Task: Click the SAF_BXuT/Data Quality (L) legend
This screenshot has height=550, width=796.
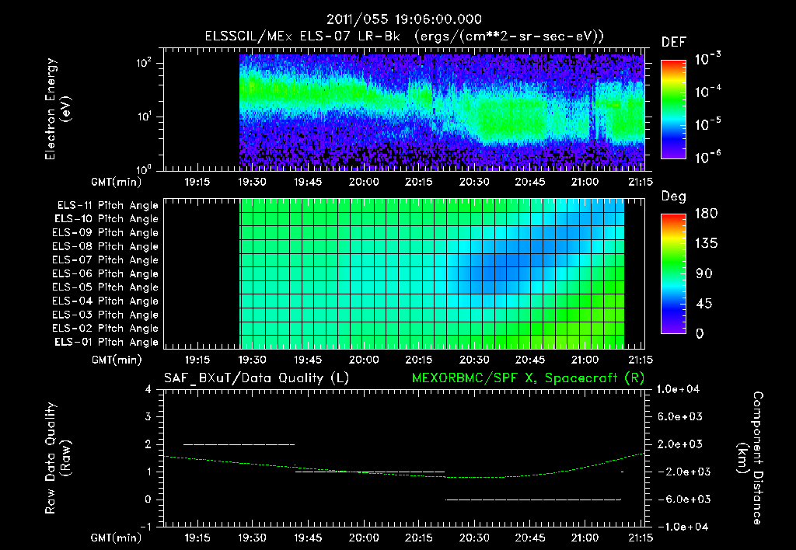Action: [257, 378]
